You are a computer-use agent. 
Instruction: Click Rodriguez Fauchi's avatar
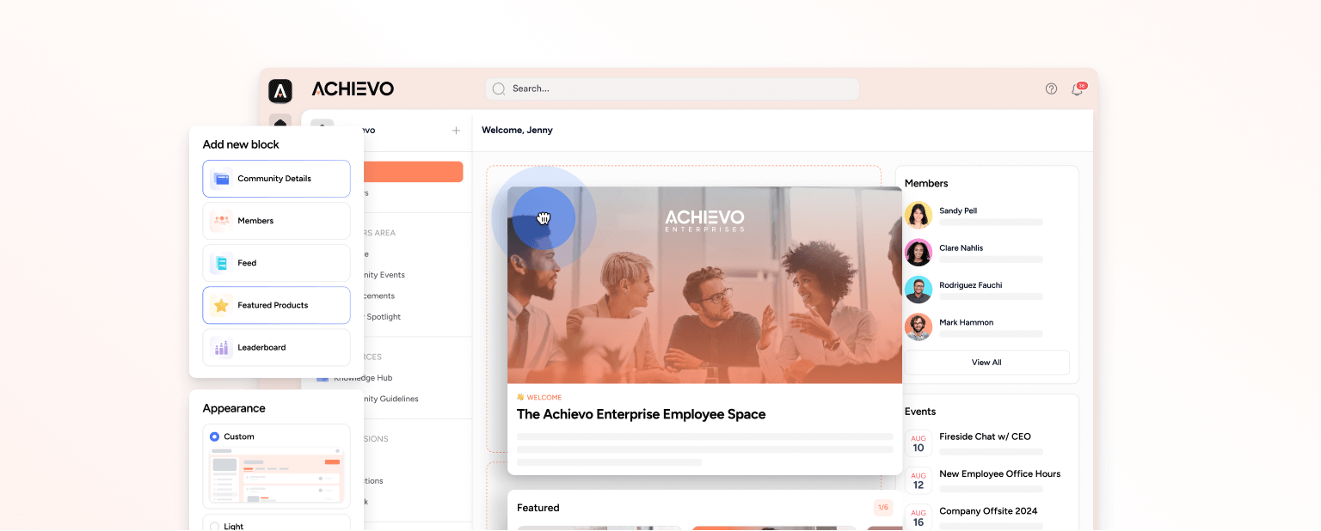(x=919, y=290)
